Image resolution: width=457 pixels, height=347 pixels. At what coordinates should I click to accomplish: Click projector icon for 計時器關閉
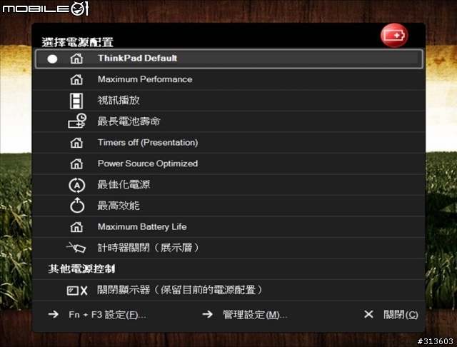point(76,247)
